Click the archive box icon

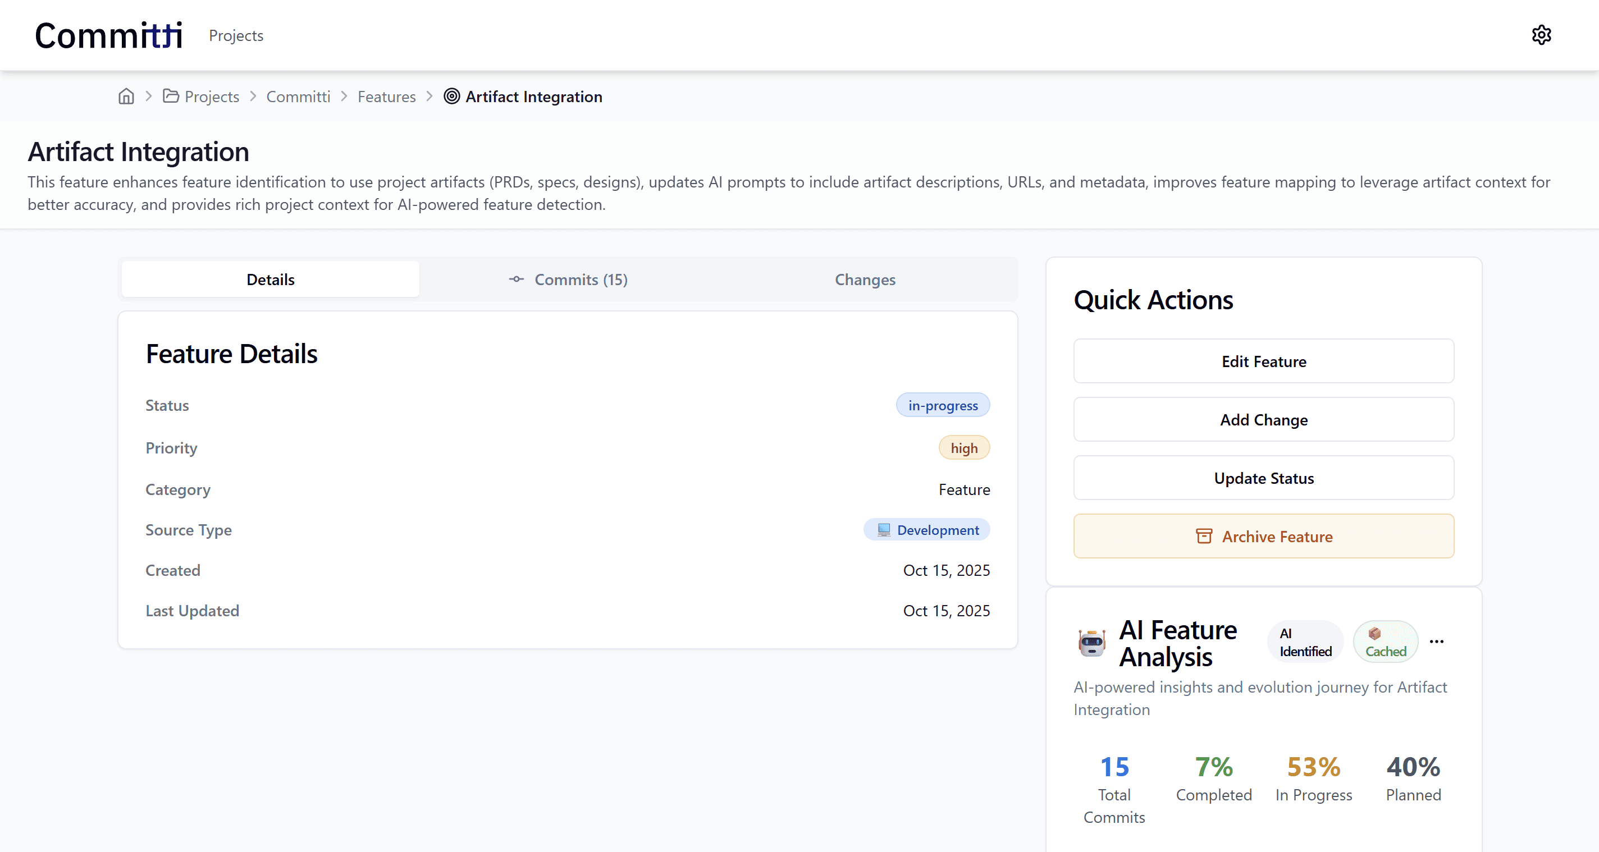pyautogui.click(x=1204, y=536)
